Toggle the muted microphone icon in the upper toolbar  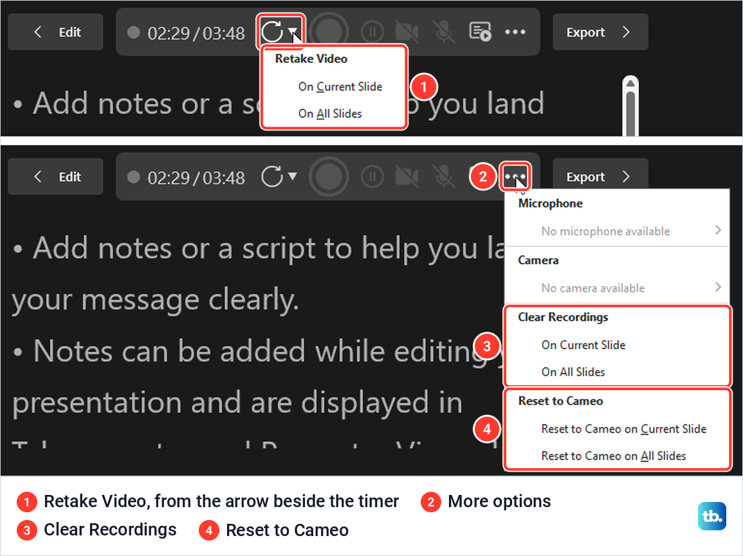[x=443, y=32]
